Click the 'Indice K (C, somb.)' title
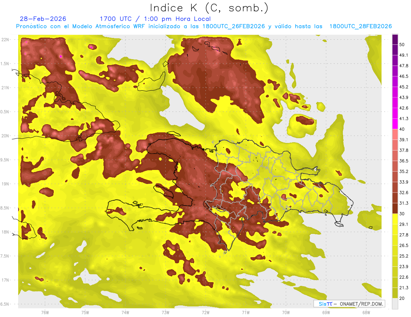The height and width of the screenshot is (317, 411). pos(209,8)
